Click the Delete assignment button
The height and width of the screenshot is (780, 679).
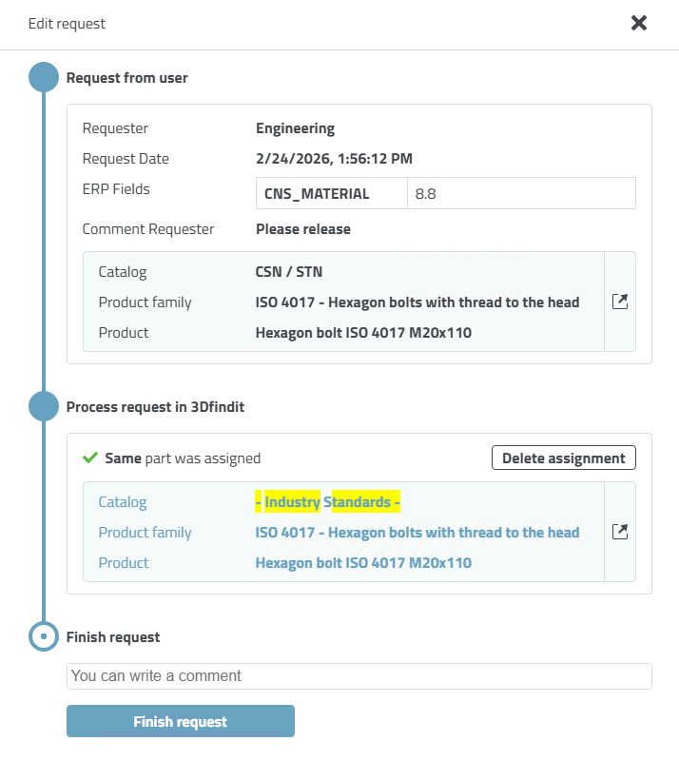click(564, 458)
